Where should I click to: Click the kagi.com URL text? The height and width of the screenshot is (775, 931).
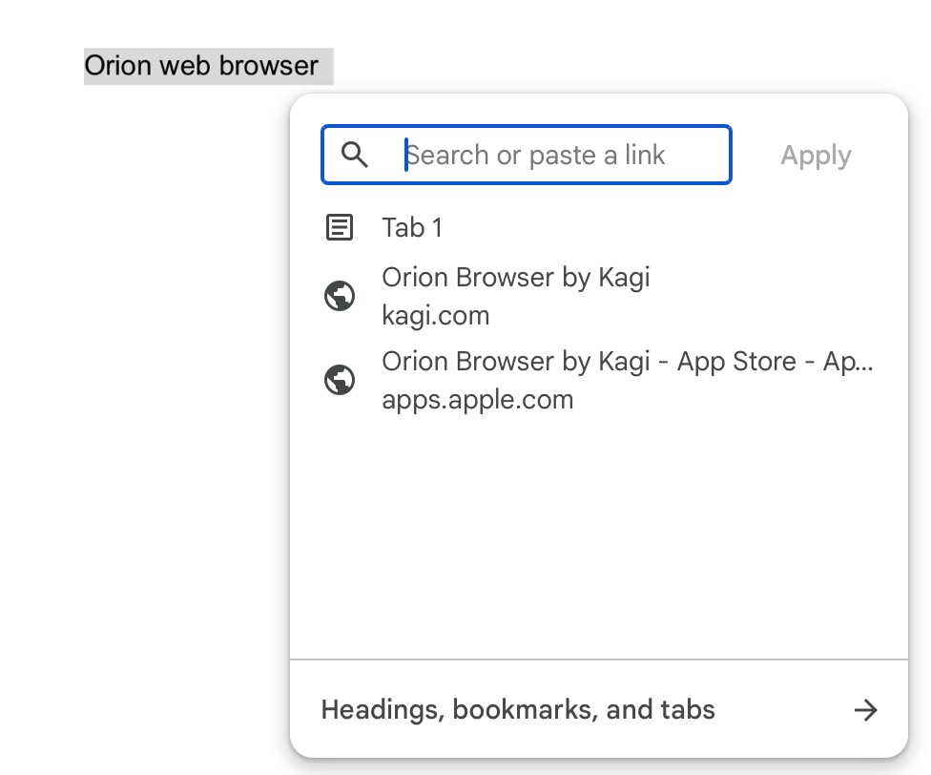click(x=435, y=316)
